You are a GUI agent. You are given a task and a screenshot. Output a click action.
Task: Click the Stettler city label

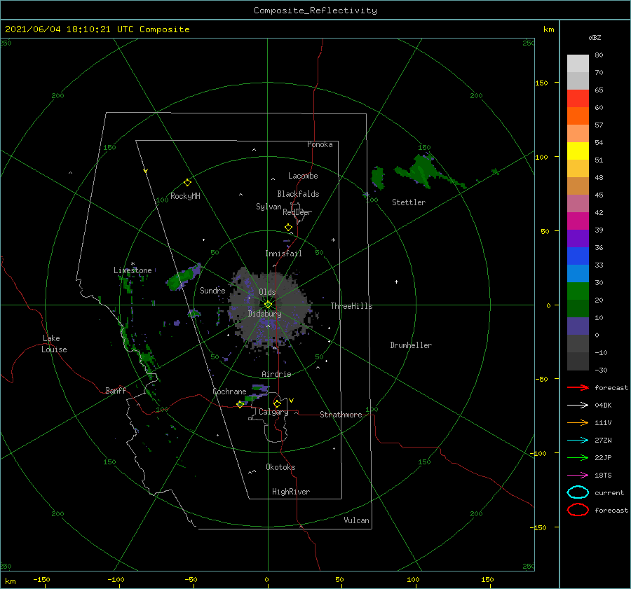[x=409, y=202]
